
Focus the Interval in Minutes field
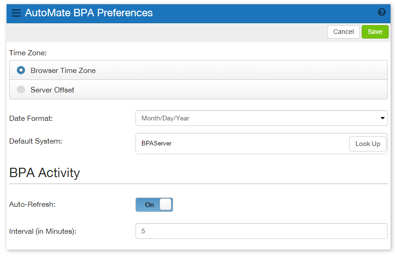click(261, 231)
